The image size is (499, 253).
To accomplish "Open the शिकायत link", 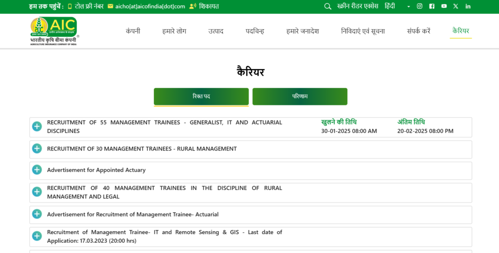I will tap(209, 6).
